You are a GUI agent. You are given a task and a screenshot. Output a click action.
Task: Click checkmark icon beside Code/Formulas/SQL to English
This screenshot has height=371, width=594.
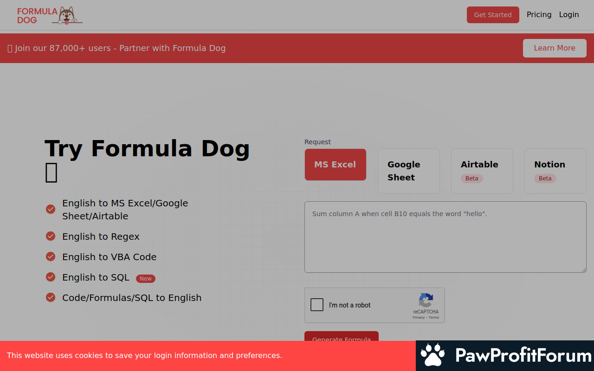(x=51, y=297)
